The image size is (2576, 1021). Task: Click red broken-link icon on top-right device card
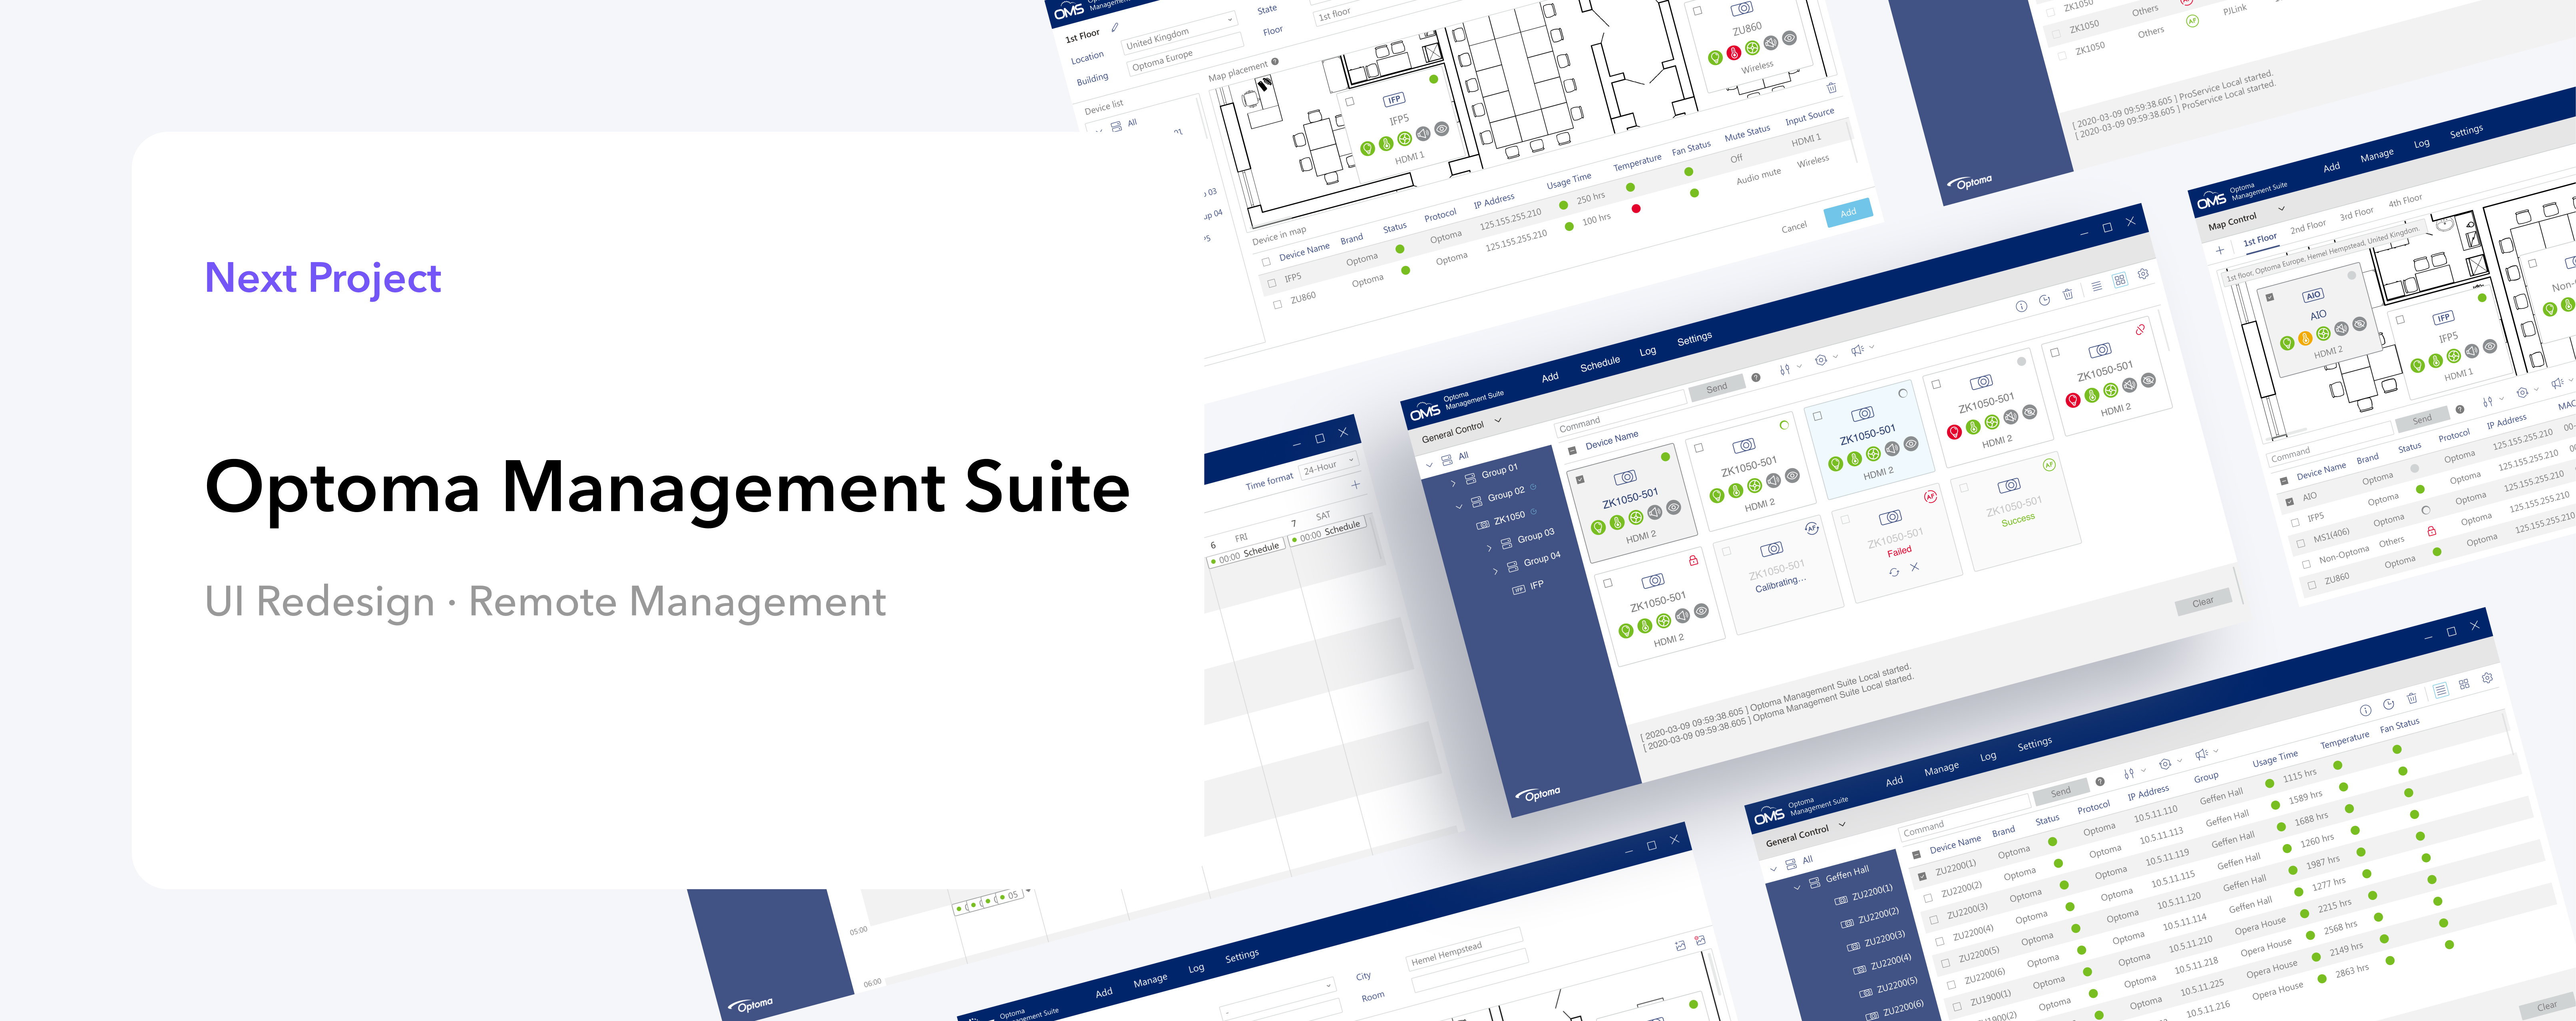[2140, 329]
